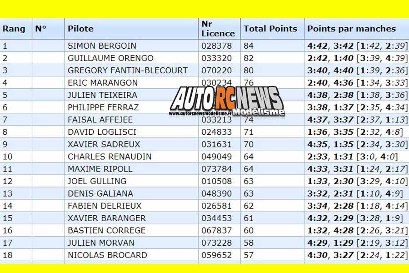The image size is (409, 273).
Task: Click licence number 024833
Action: click(216, 132)
